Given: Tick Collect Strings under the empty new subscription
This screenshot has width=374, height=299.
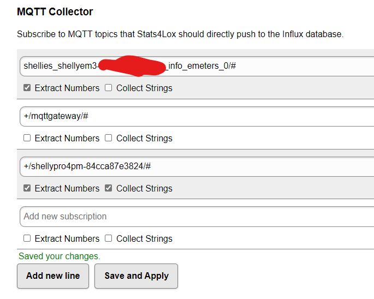Looking at the screenshot, I should [x=109, y=238].
